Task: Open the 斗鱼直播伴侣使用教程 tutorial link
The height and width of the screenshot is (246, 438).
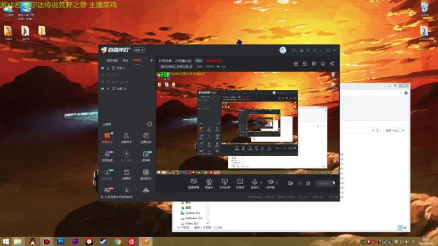Action: click(118, 197)
